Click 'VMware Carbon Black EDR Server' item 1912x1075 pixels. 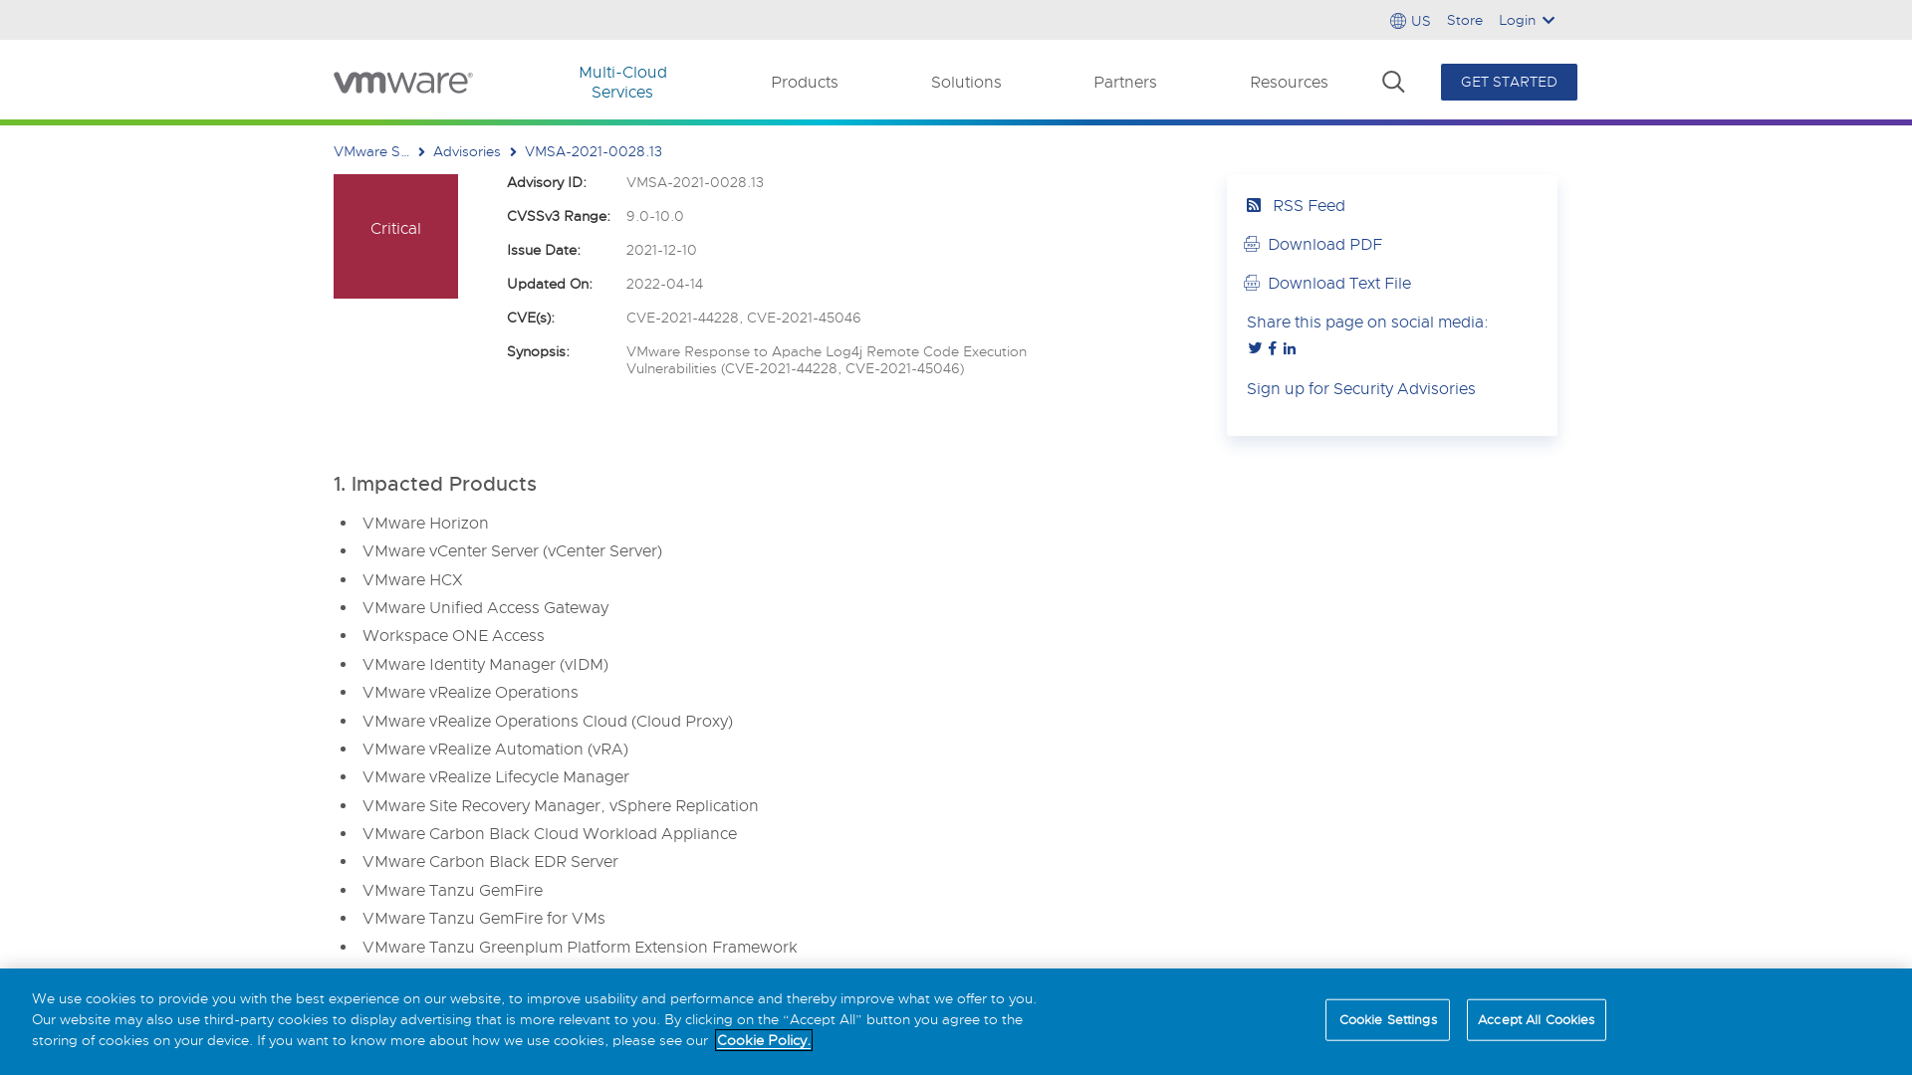[490, 861]
